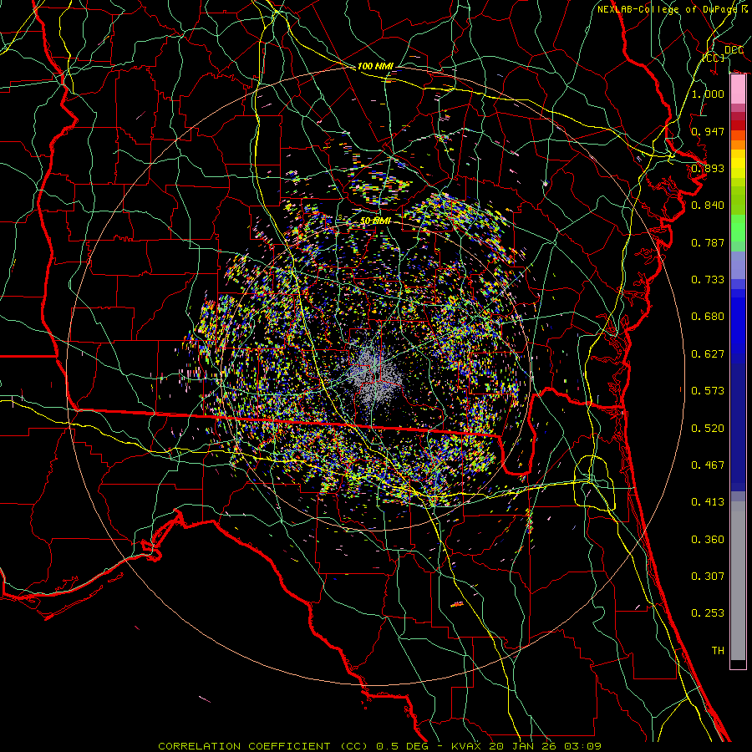
Task: Select the 50 NMI range ring label
Action: pos(375,221)
